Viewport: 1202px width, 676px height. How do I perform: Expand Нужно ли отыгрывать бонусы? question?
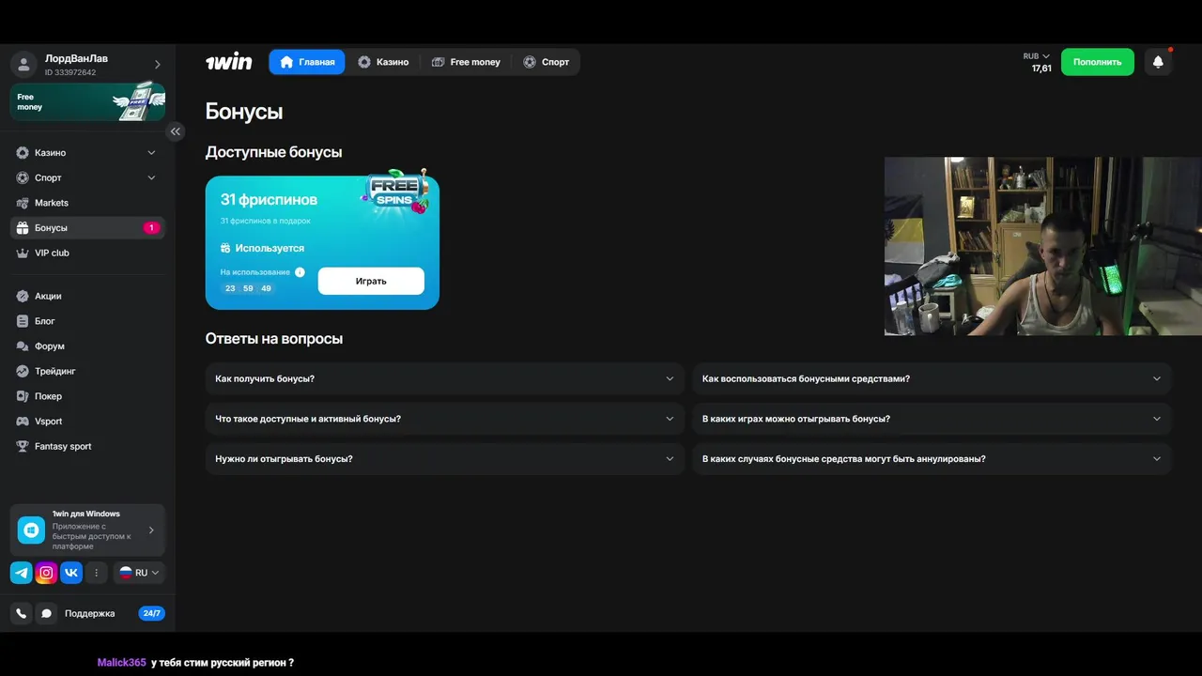tap(445, 459)
